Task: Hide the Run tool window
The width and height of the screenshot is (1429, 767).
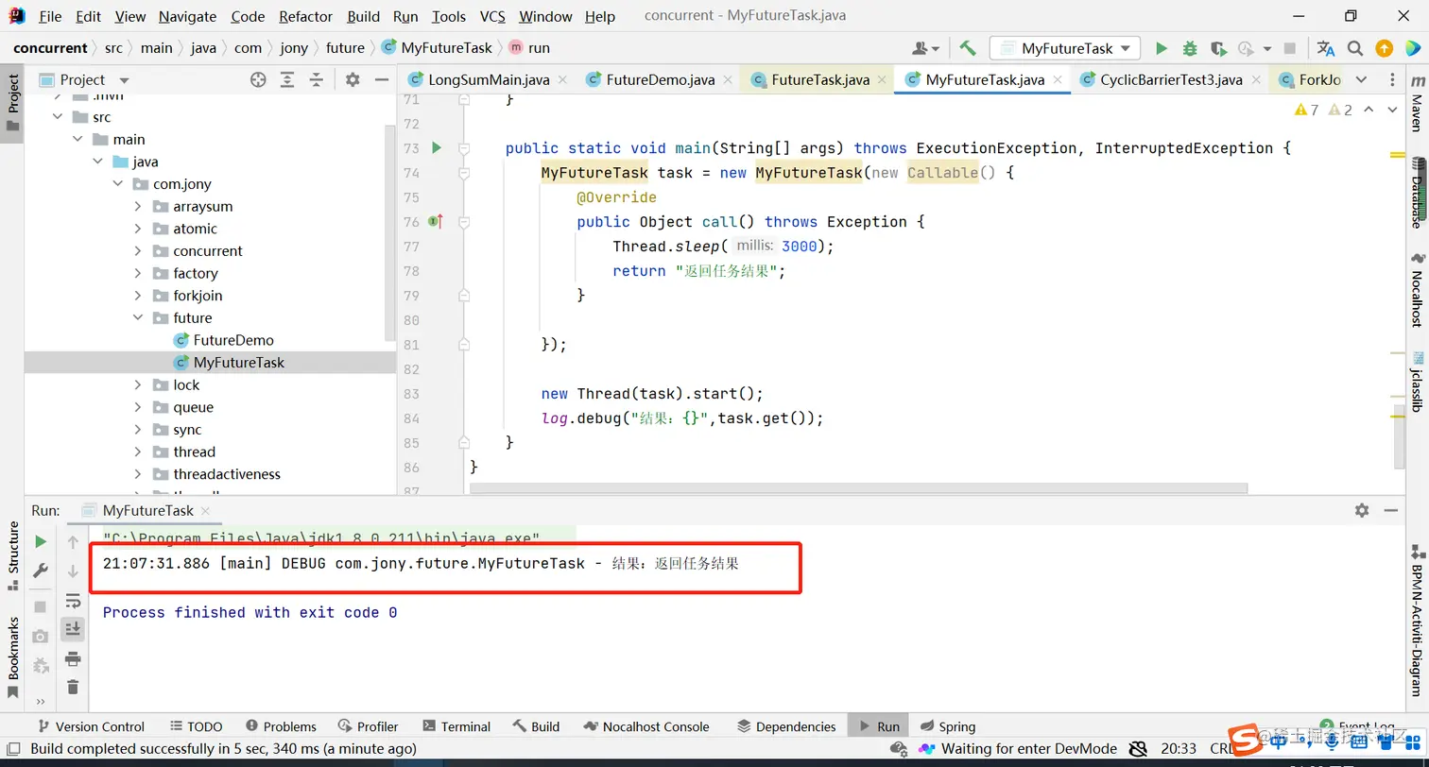Action: pyautogui.click(x=1390, y=510)
